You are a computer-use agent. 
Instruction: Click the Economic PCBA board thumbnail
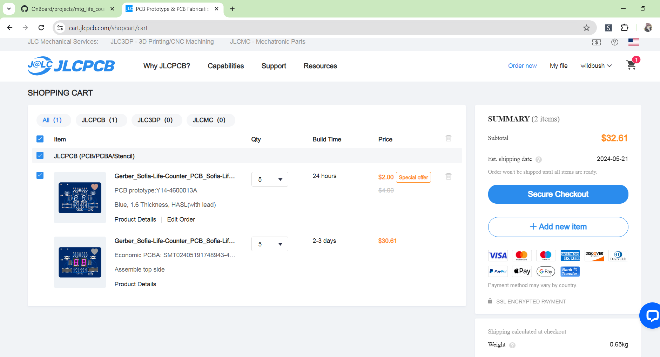tap(80, 262)
